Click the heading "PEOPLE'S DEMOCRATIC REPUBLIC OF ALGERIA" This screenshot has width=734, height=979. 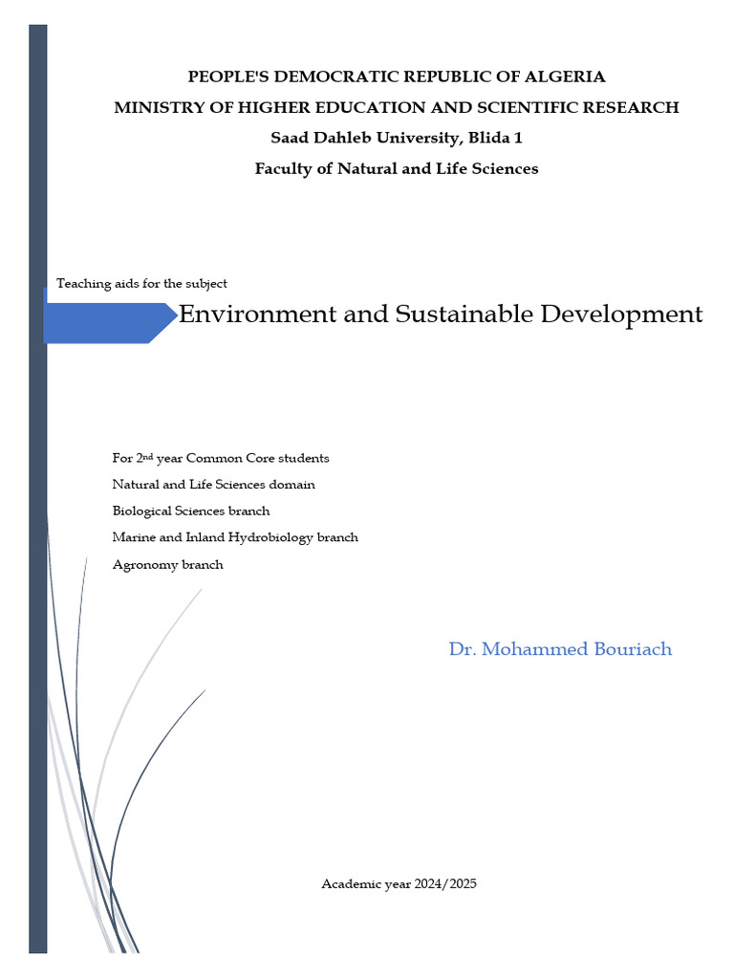click(x=397, y=76)
